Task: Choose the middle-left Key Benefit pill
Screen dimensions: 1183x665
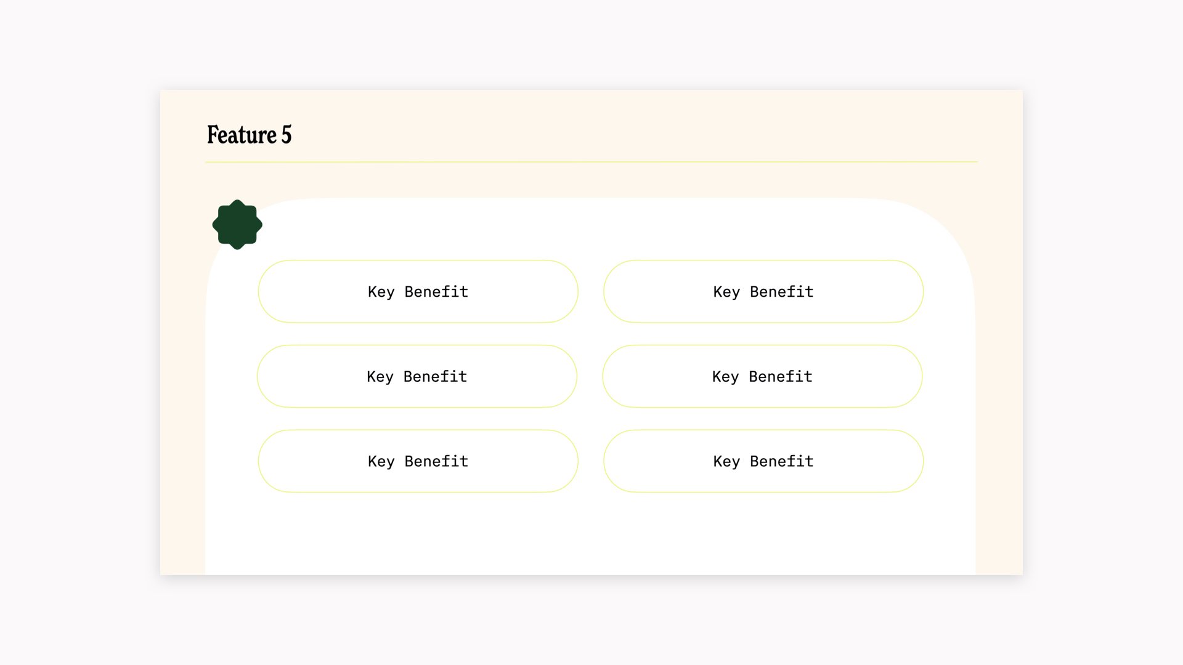Action: click(x=417, y=376)
